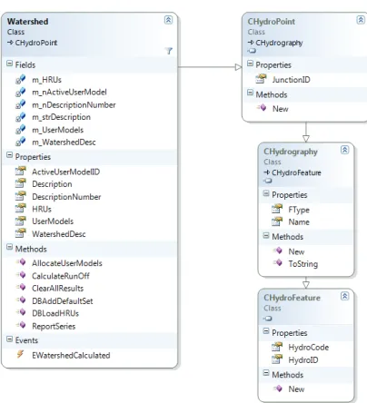Click property icon beside ActiveUserModelID
The image size is (367, 403).
click(x=21, y=172)
